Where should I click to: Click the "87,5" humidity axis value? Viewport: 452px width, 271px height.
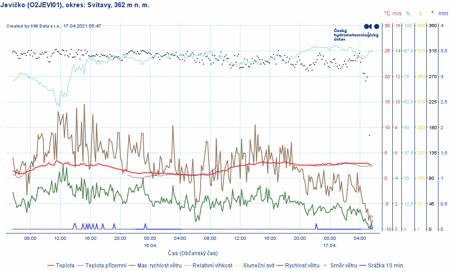pos(409,51)
